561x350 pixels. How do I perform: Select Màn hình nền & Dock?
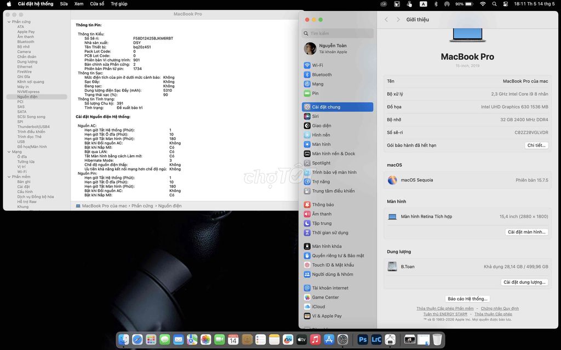coord(337,154)
